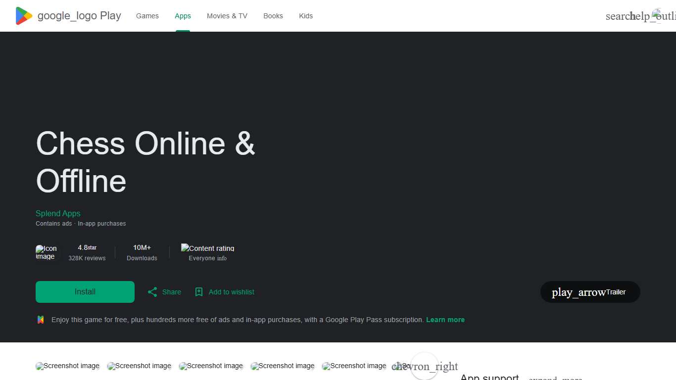Click the Share icon for the app
Image resolution: width=676 pixels, height=380 pixels.
pos(153,292)
